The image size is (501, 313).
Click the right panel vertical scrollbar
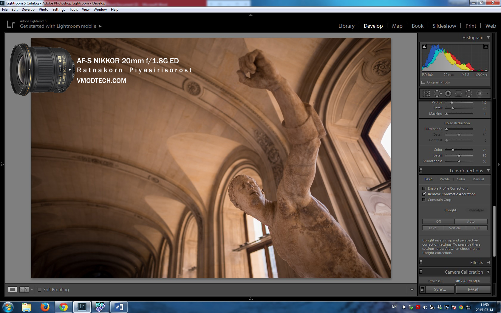click(494, 231)
